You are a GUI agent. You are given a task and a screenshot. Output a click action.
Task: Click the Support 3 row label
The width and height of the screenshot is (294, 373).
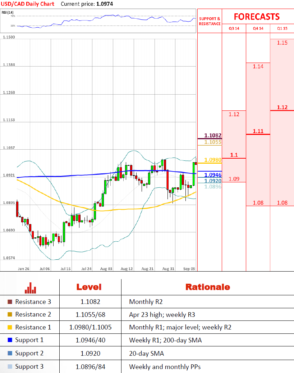tap(29, 367)
